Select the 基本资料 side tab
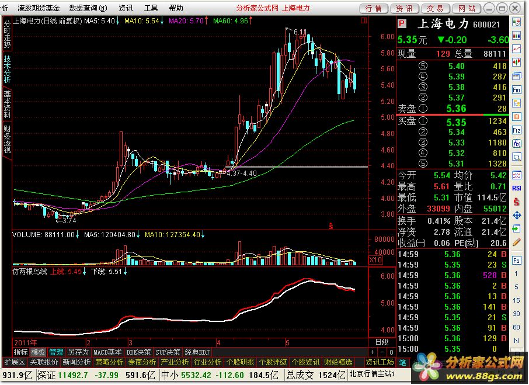This screenshot has height=385, width=529. (7, 104)
